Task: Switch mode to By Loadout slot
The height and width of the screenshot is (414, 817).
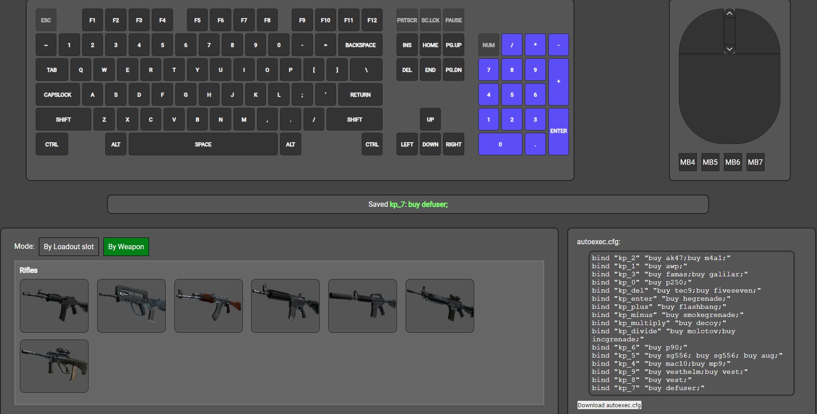Action: click(69, 247)
